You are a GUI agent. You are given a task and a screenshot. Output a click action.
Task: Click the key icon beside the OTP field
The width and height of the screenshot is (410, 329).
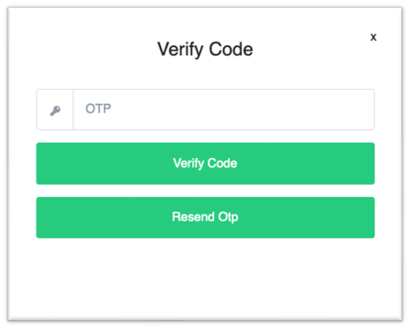(x=55, y=111)
